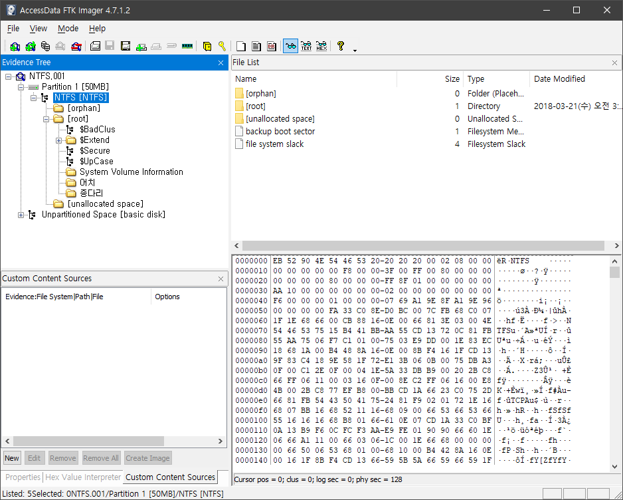
Task: Click hex viewer scrollbar down arrow
Action: [614, 466]
